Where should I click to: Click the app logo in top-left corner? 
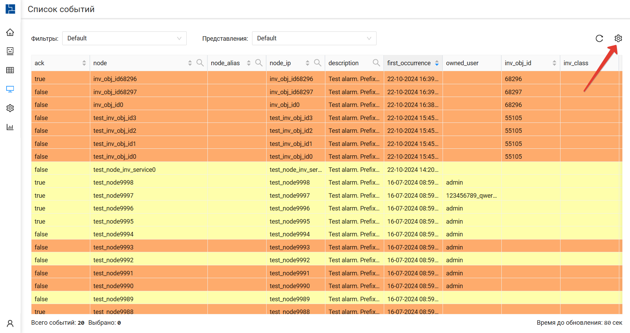(x=10, y=9)
